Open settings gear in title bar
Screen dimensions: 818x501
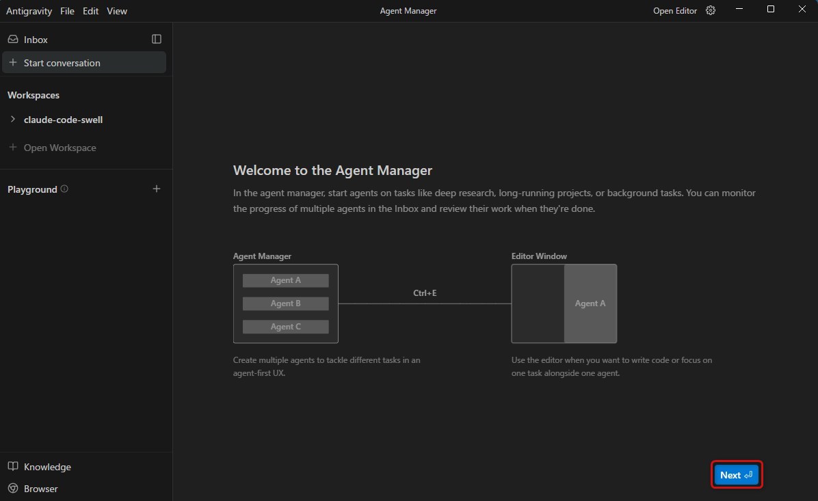coord(711,10)
